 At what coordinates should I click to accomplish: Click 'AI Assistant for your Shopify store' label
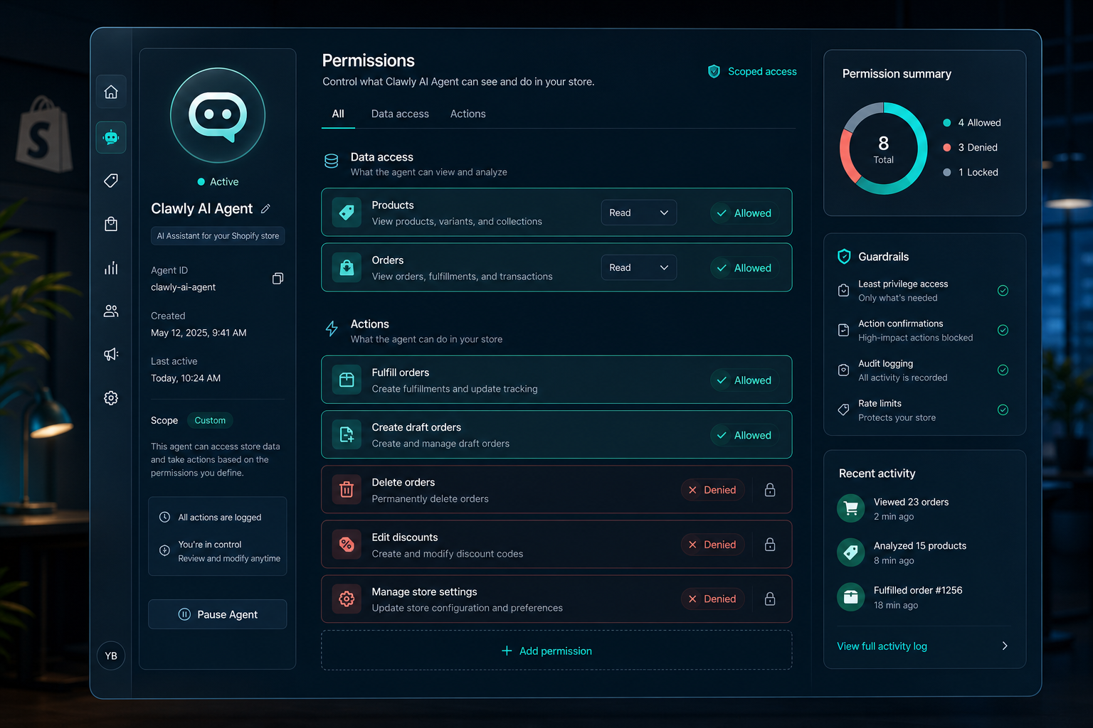click(218, 236)
